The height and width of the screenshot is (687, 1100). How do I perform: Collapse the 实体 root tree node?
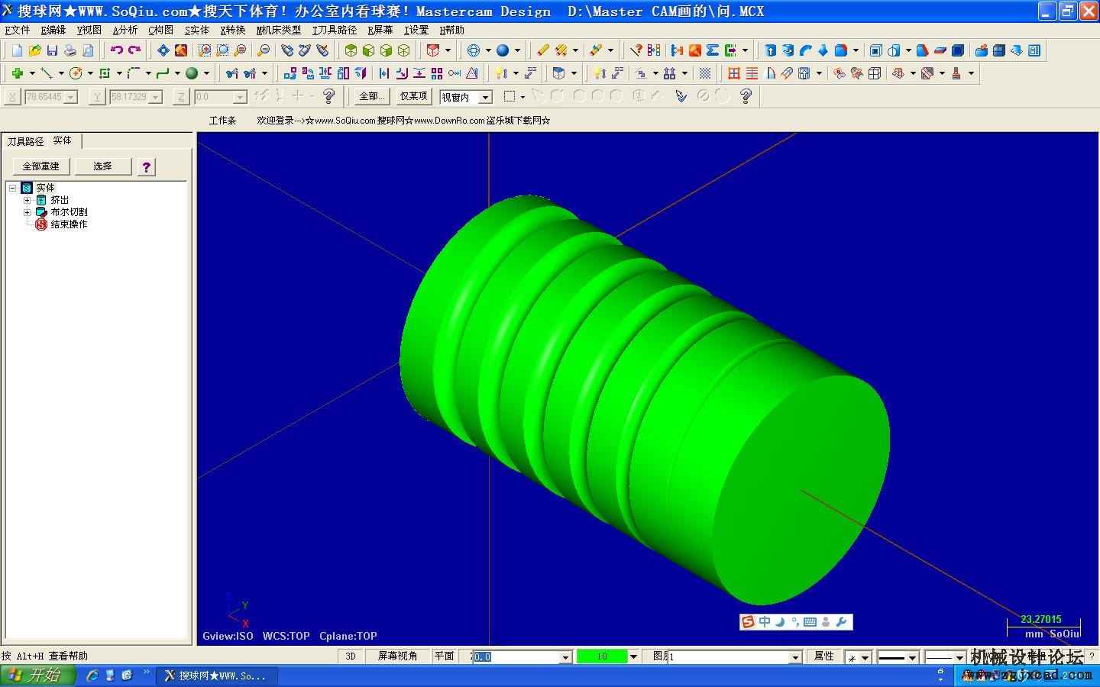point(13,188)
